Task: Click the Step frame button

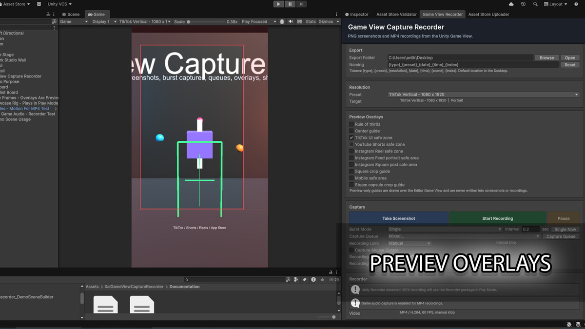Action: pyautogui.click(x=302, y=4)
